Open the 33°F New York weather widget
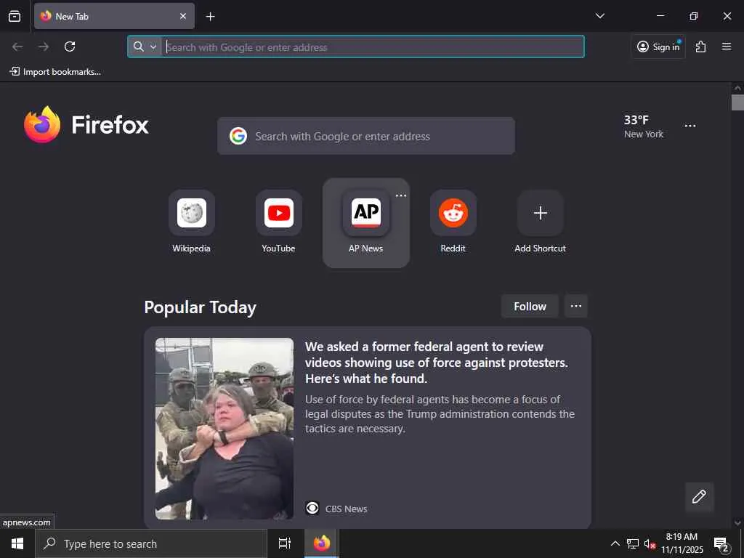The image size is (744, 558). pyautogui.click(x=644, y=126)
